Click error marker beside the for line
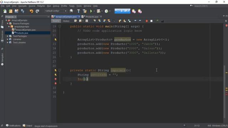 pos(56,79)
